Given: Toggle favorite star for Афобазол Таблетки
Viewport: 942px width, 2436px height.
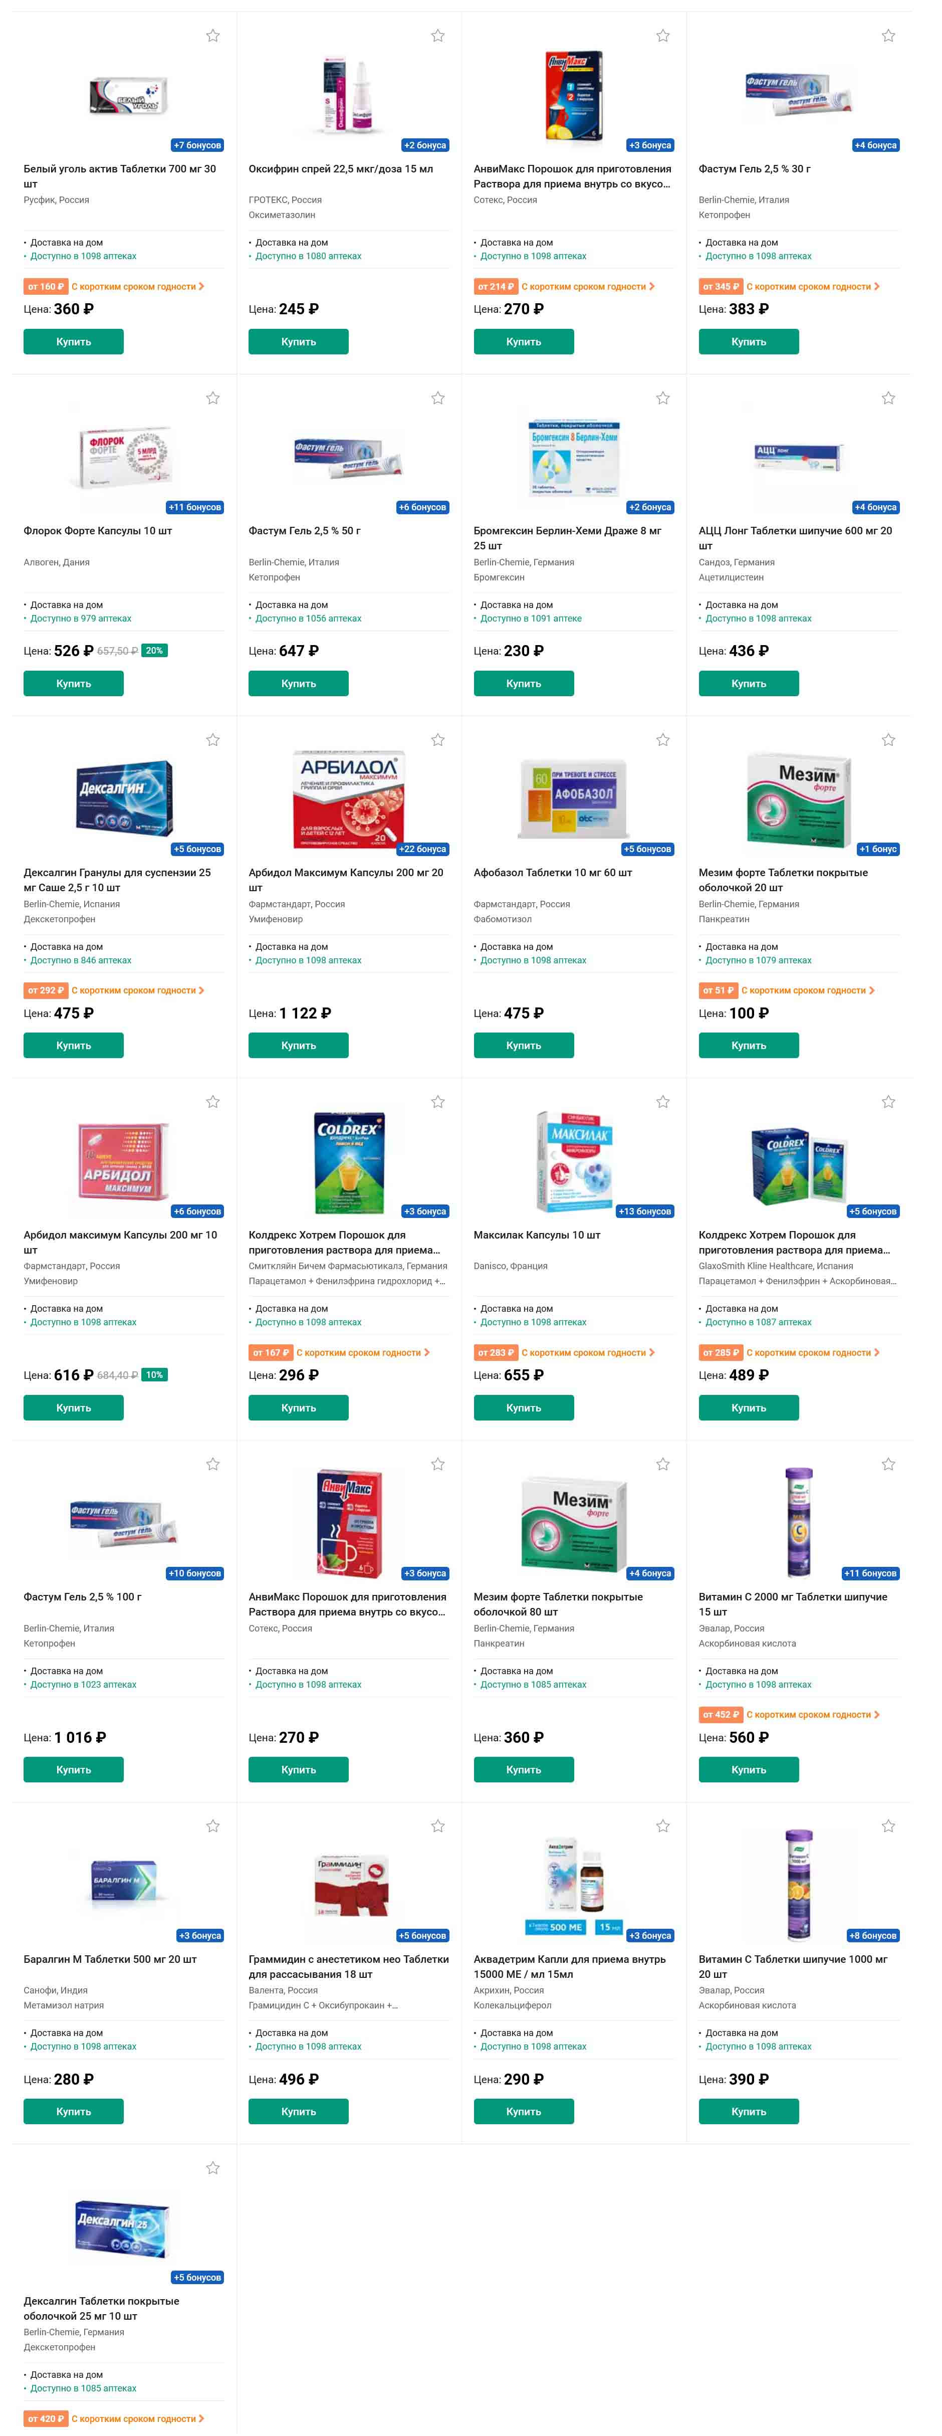Looking at the screenshot, I should pos(663,739).
